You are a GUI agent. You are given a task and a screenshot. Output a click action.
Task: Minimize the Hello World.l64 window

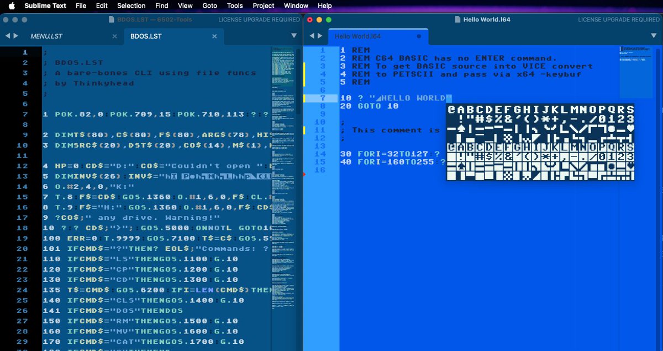(x=319, y=19)
